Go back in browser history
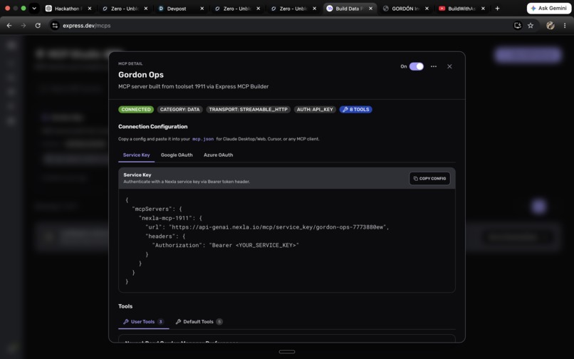This screenshot has width=574, height=359. [x=9, y=25]
